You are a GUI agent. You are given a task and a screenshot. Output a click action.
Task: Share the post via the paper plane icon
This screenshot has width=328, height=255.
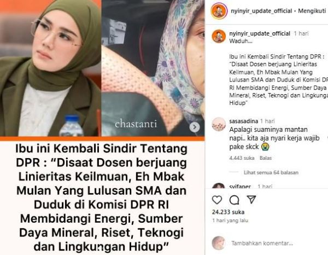click(251, 200)
